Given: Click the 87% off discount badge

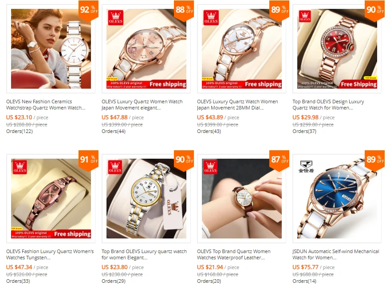Looking at the screenshot, I should 280,161.
